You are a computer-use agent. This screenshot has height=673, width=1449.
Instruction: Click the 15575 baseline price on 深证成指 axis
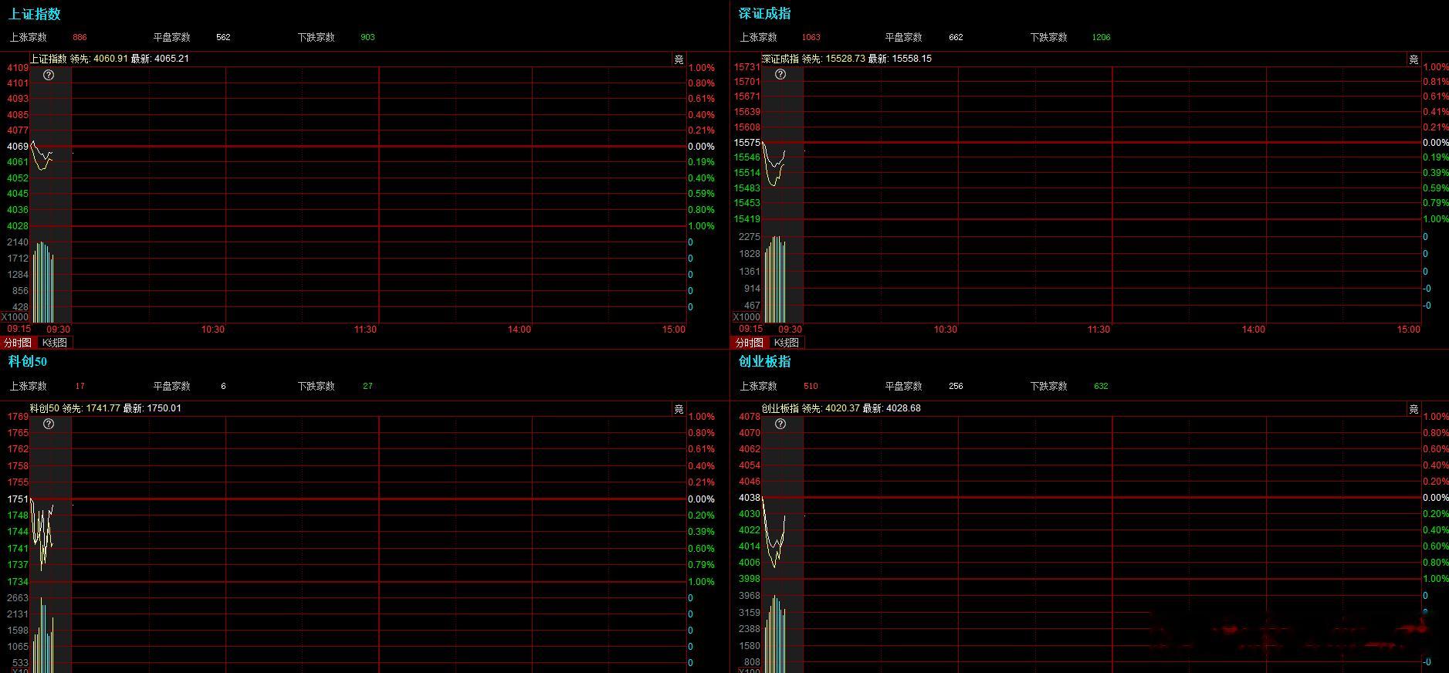pos(747,143)
